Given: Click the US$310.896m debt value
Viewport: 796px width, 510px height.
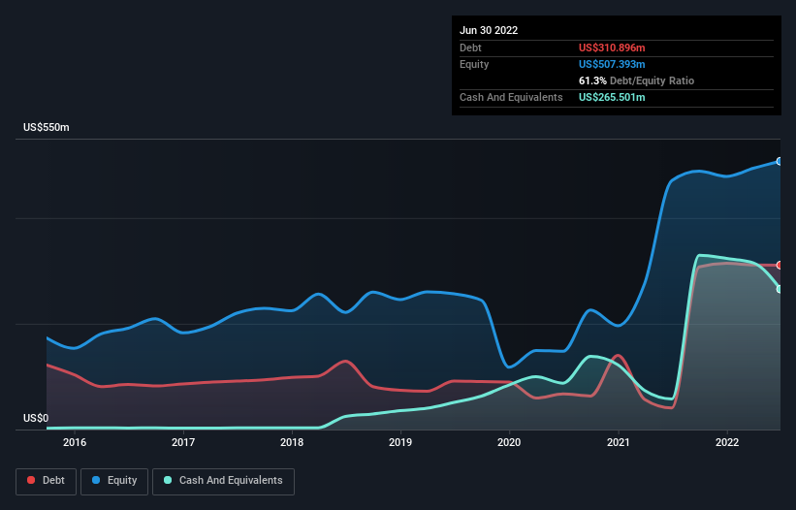Looking at the screenshot, I should pos(612,48).
